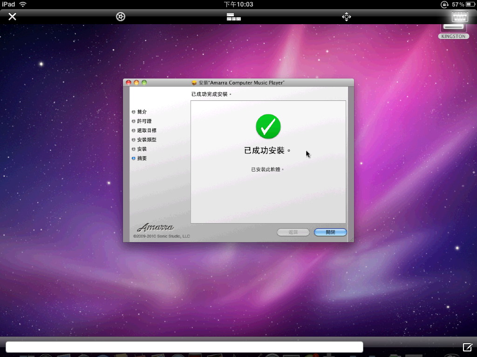Viewport: 477px width, 357px height.
Task: Click the disabled 返回 button
Action: 293,232
